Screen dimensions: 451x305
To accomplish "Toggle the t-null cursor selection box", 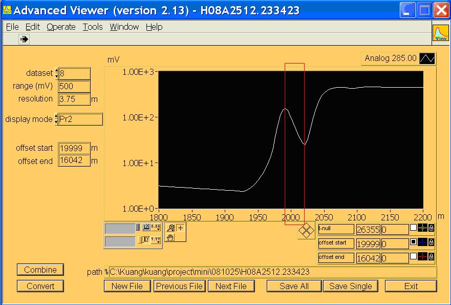I will coord(413,228).
